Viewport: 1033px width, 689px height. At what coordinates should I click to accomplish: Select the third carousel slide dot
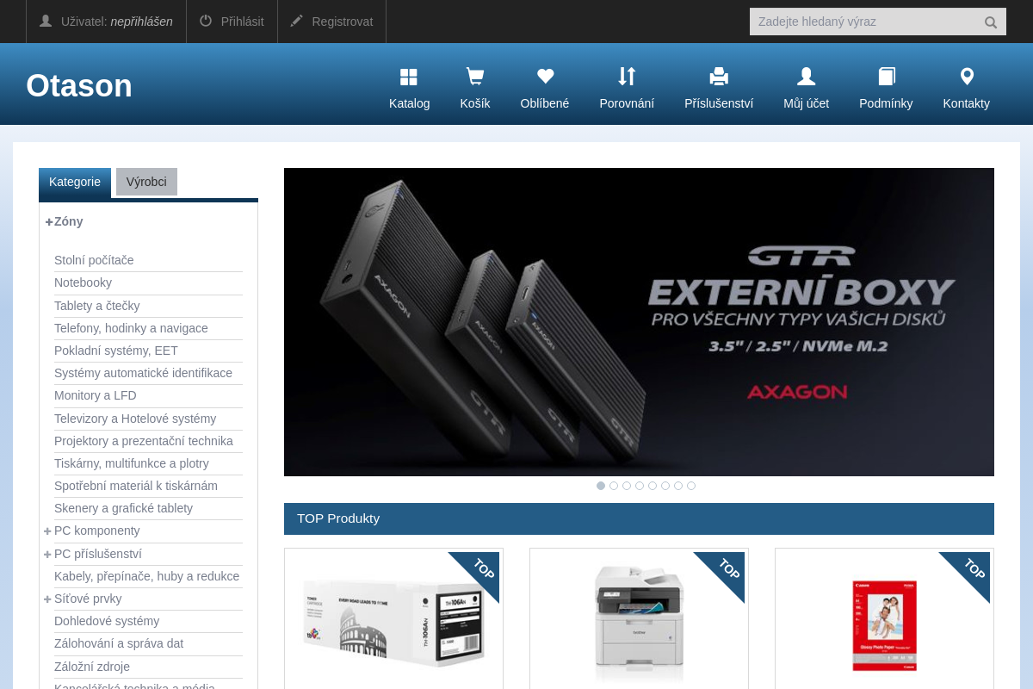click(x=627, y=486)
